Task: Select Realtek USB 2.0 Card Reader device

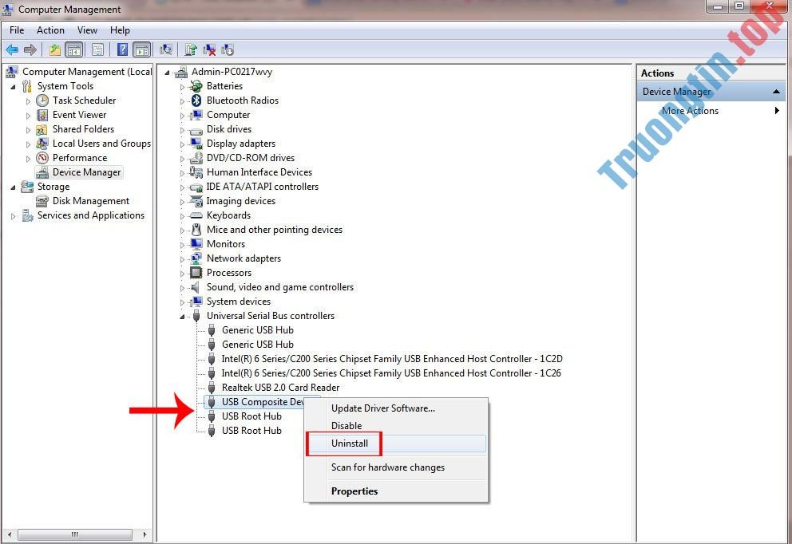Action: [x=280, y=388]
